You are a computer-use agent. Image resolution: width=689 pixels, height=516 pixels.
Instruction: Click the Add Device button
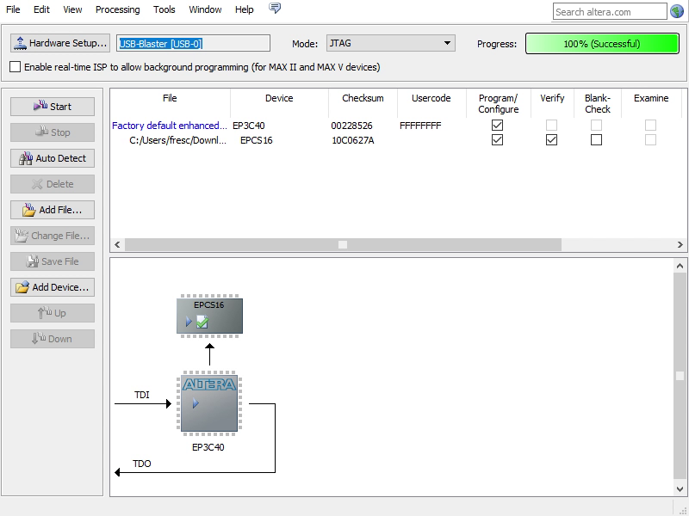(x=53, y=287)
